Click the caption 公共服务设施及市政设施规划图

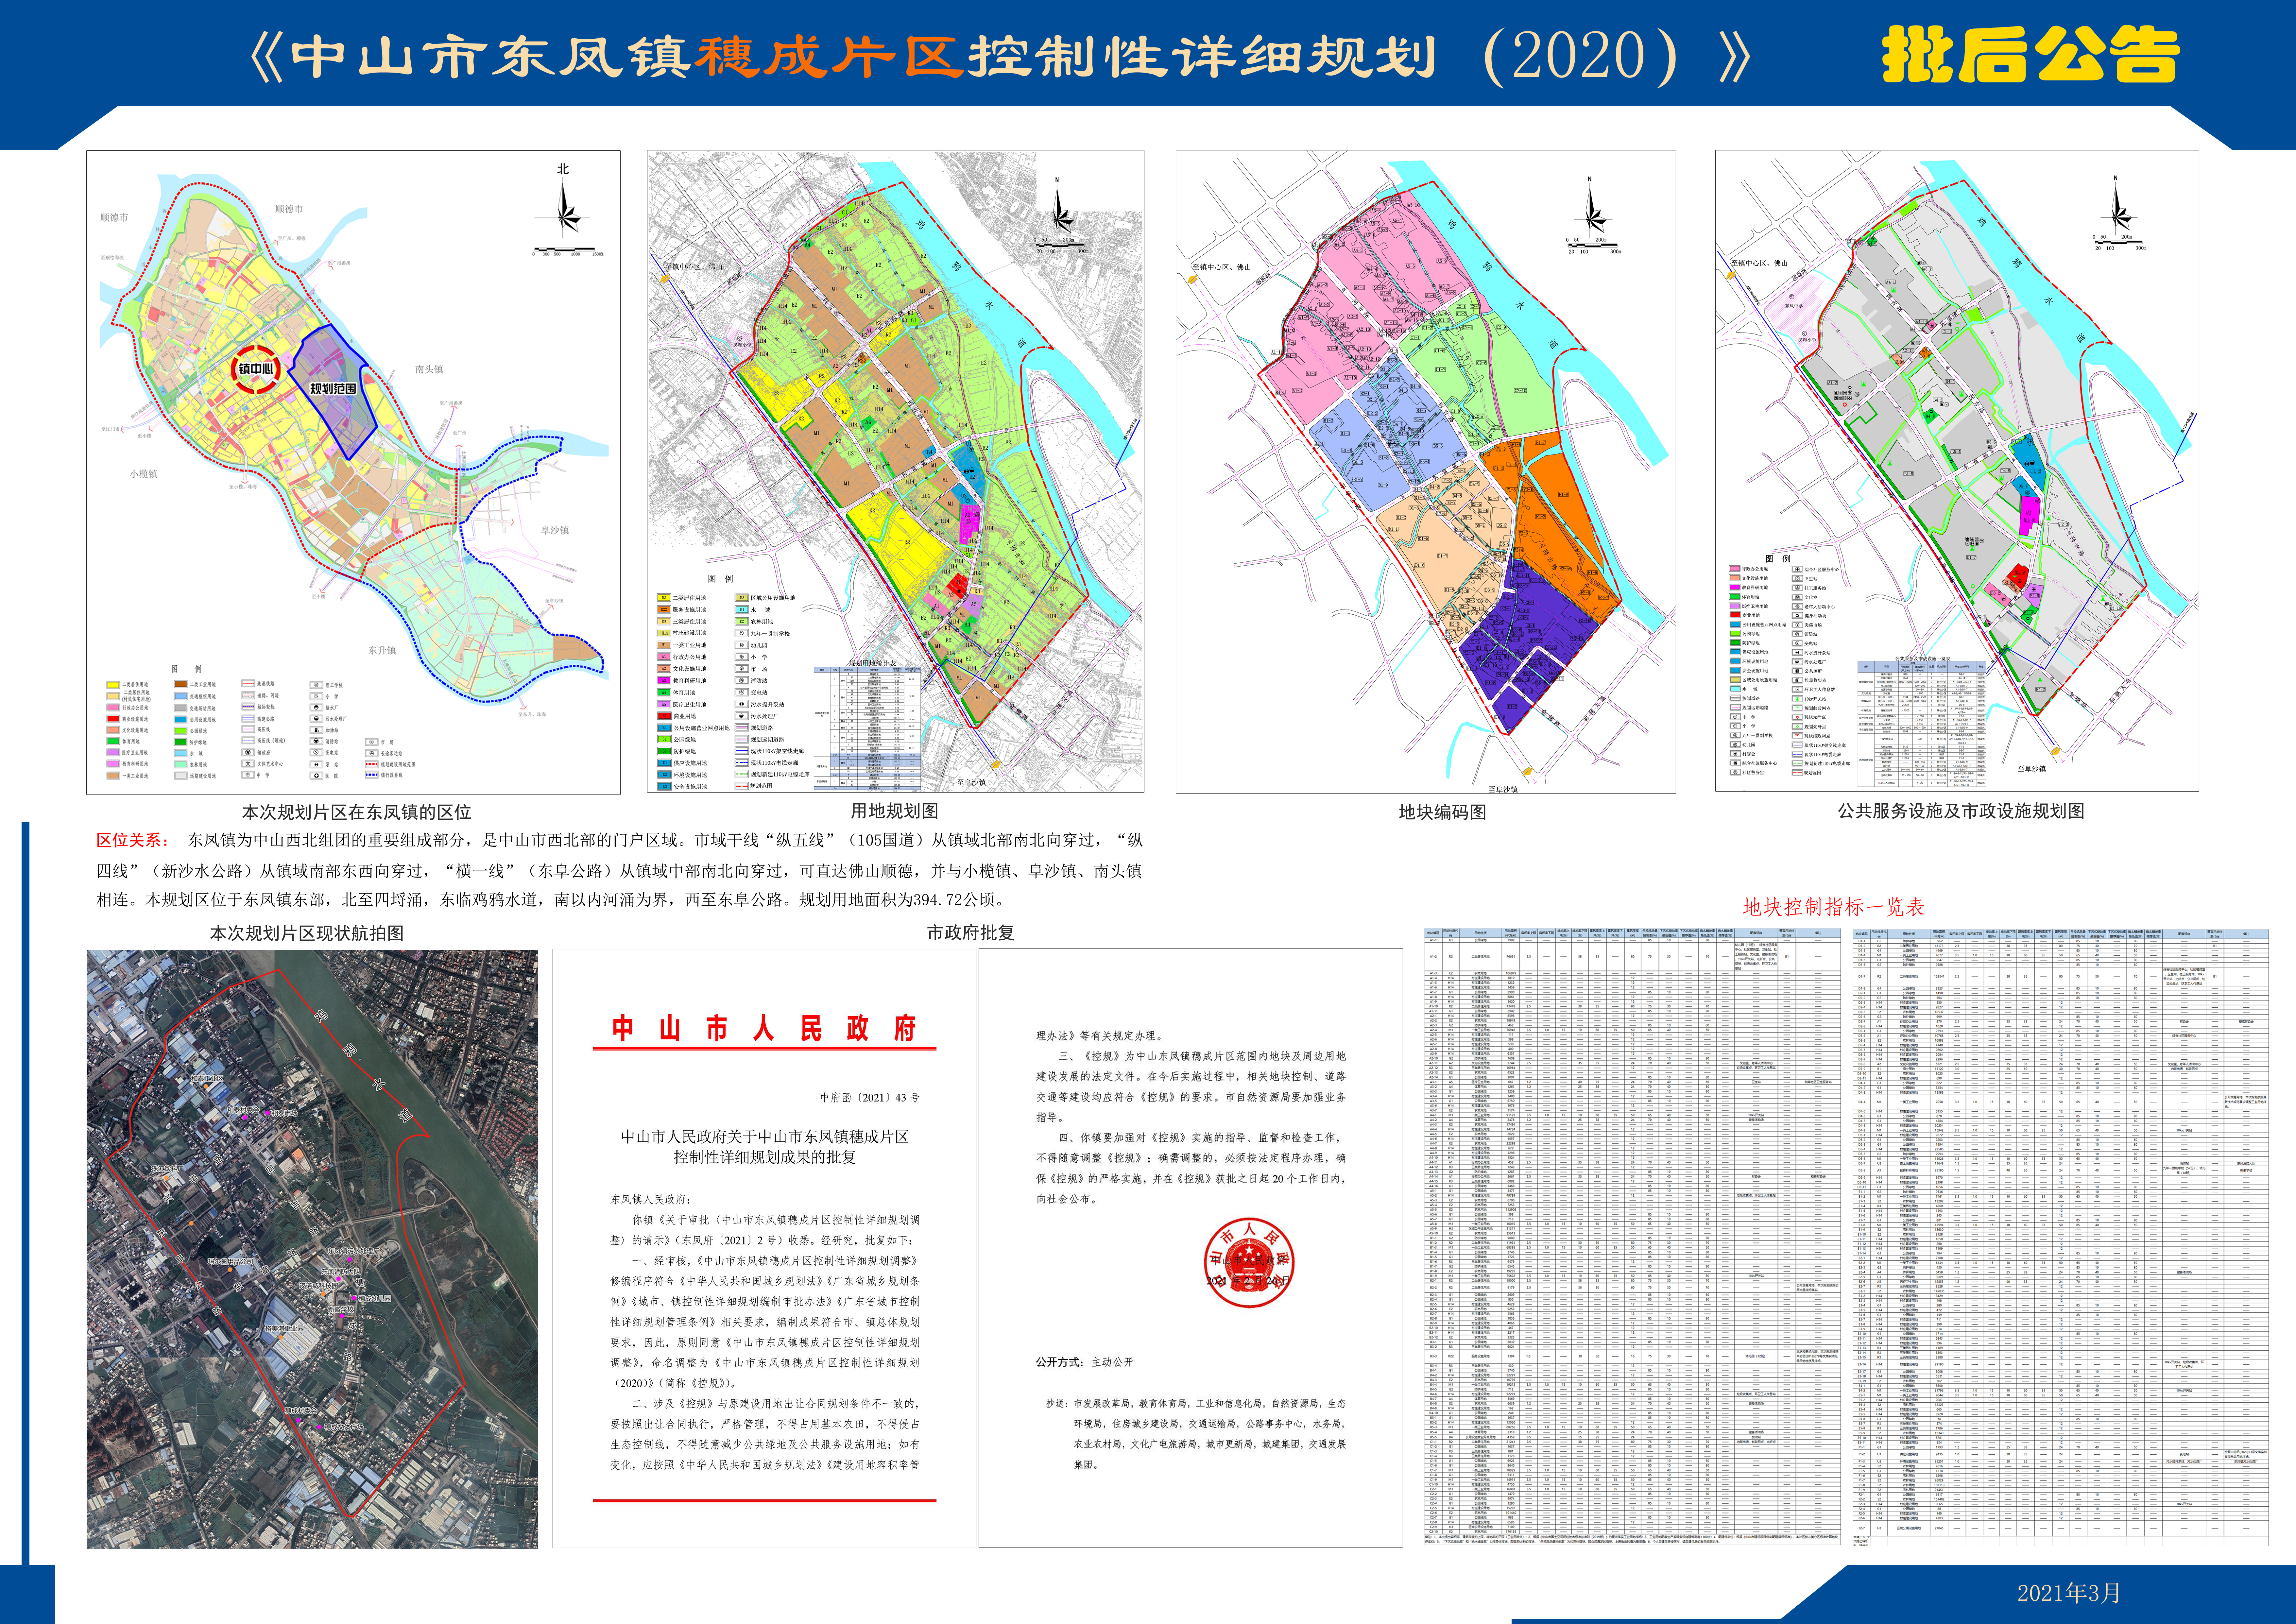[1961, 811]
